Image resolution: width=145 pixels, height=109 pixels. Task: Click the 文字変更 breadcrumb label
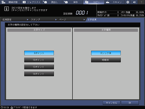(x=92, y=20)
